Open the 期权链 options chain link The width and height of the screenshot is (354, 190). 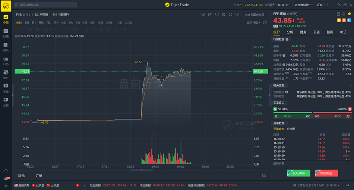(42, 15)
